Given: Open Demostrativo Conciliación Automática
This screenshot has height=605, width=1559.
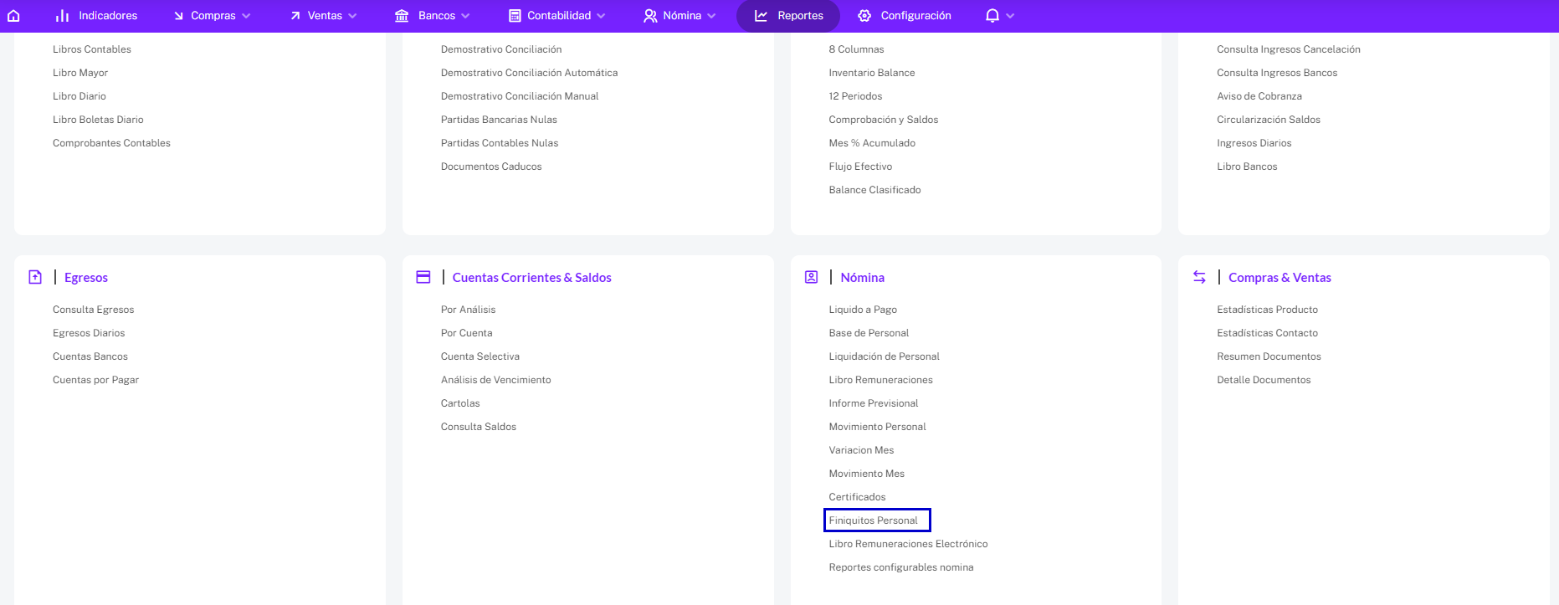Looking at the screenshot, I should click(x=529, y=73).
